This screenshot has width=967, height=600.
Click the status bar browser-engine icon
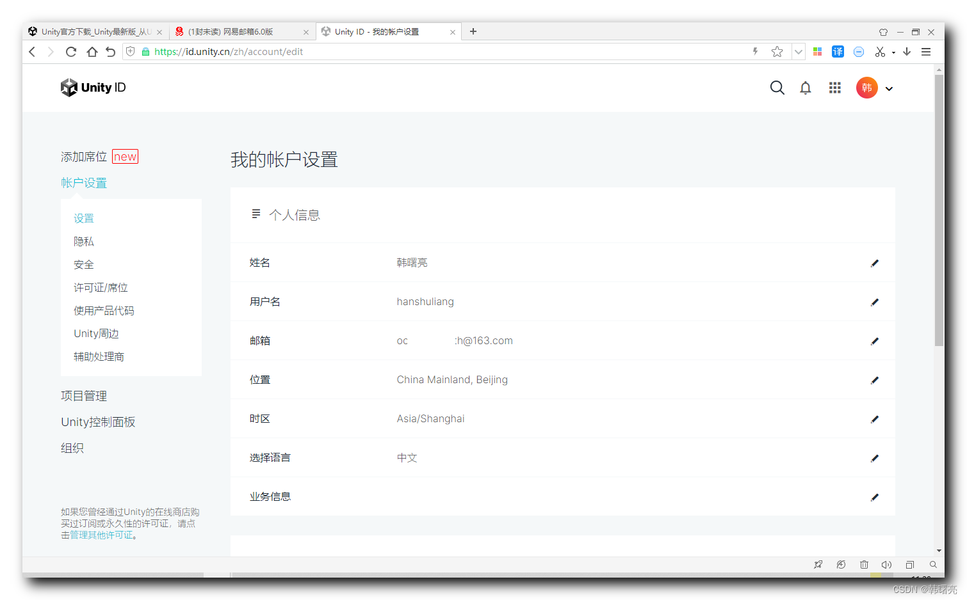[841, 565]
